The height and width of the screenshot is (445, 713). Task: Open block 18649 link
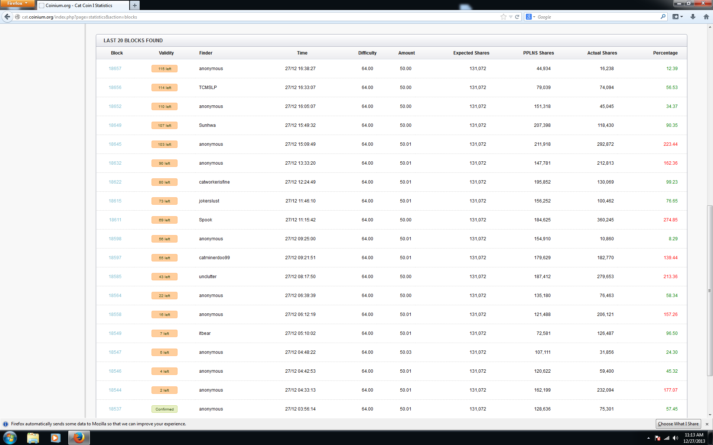pyautogui.click(x=115, y=125)
